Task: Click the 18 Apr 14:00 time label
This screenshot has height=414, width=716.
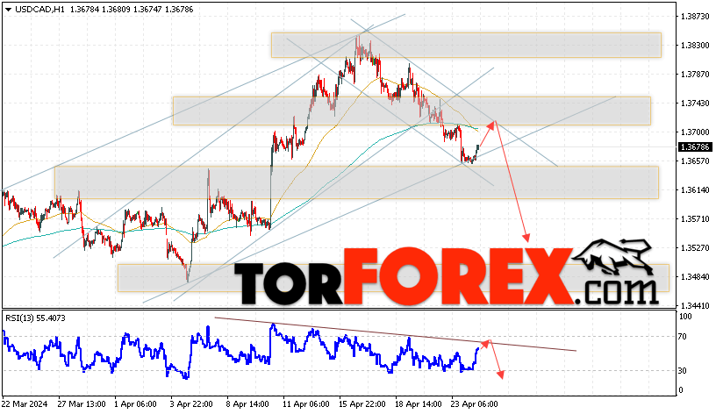Action: tap(419, 404)
